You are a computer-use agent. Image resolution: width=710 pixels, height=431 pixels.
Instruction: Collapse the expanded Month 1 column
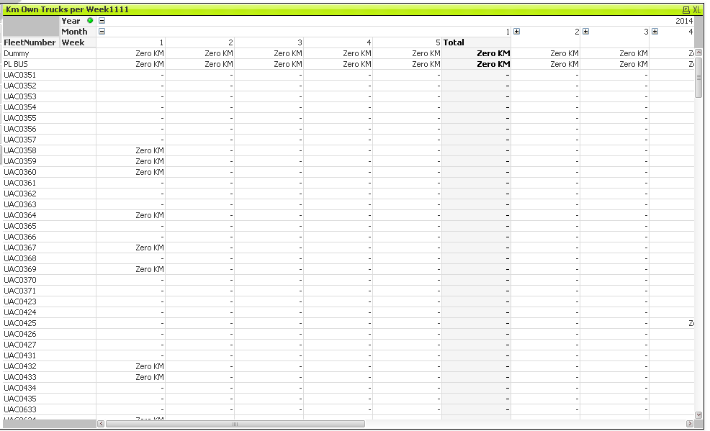pyautogui.click(x=102, y=31)
